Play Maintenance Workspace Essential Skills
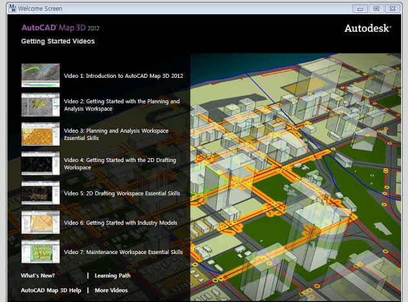 (123, 252)
